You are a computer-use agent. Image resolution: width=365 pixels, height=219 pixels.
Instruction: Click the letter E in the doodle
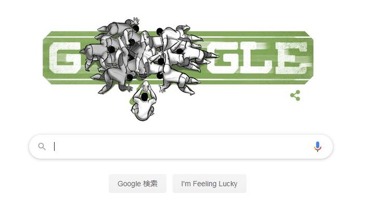(x=291, y=57)
